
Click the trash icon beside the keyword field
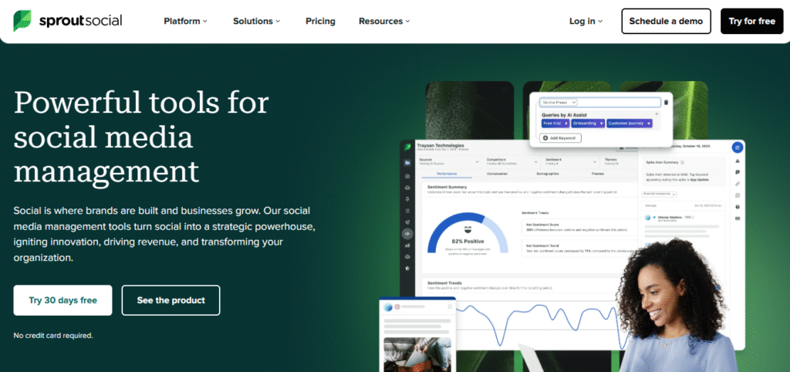point(666,102)
